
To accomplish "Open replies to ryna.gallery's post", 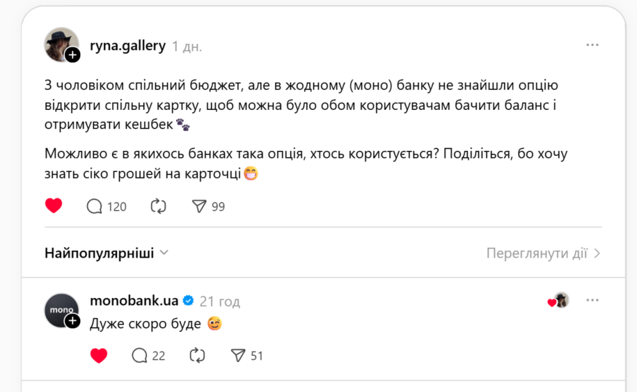I will pyautogui.click(x=95, y=206).
